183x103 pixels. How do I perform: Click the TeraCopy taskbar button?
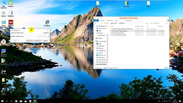pyautogui.click(x=35, y=101)
